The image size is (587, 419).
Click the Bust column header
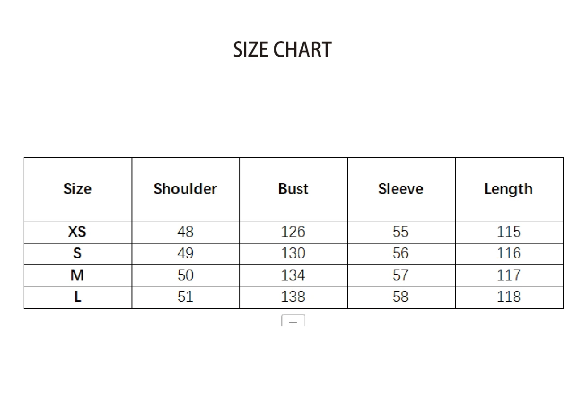293,189
